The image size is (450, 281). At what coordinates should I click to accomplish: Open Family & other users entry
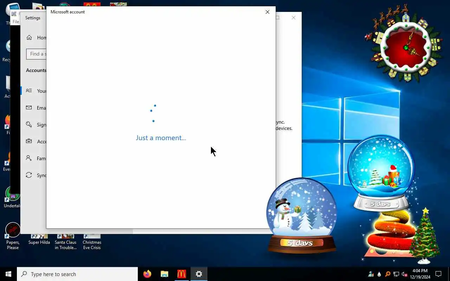34,158
